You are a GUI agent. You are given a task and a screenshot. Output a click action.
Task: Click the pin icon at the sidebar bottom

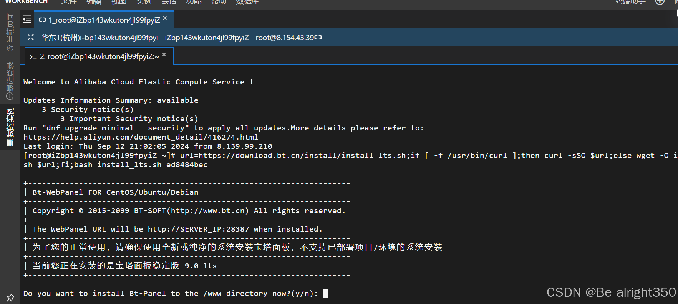pyautogui.click(x=10, y=297)
